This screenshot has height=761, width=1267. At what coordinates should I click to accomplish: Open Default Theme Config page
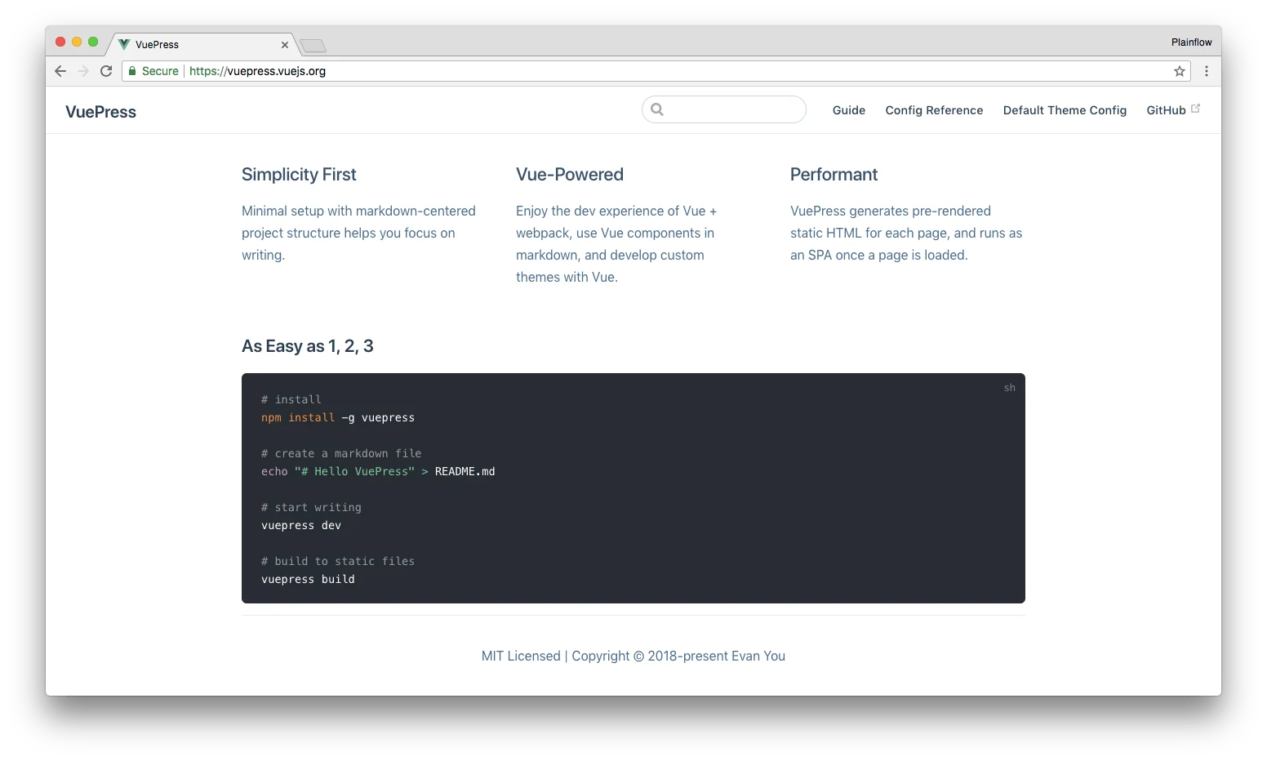click(1065, 110)
